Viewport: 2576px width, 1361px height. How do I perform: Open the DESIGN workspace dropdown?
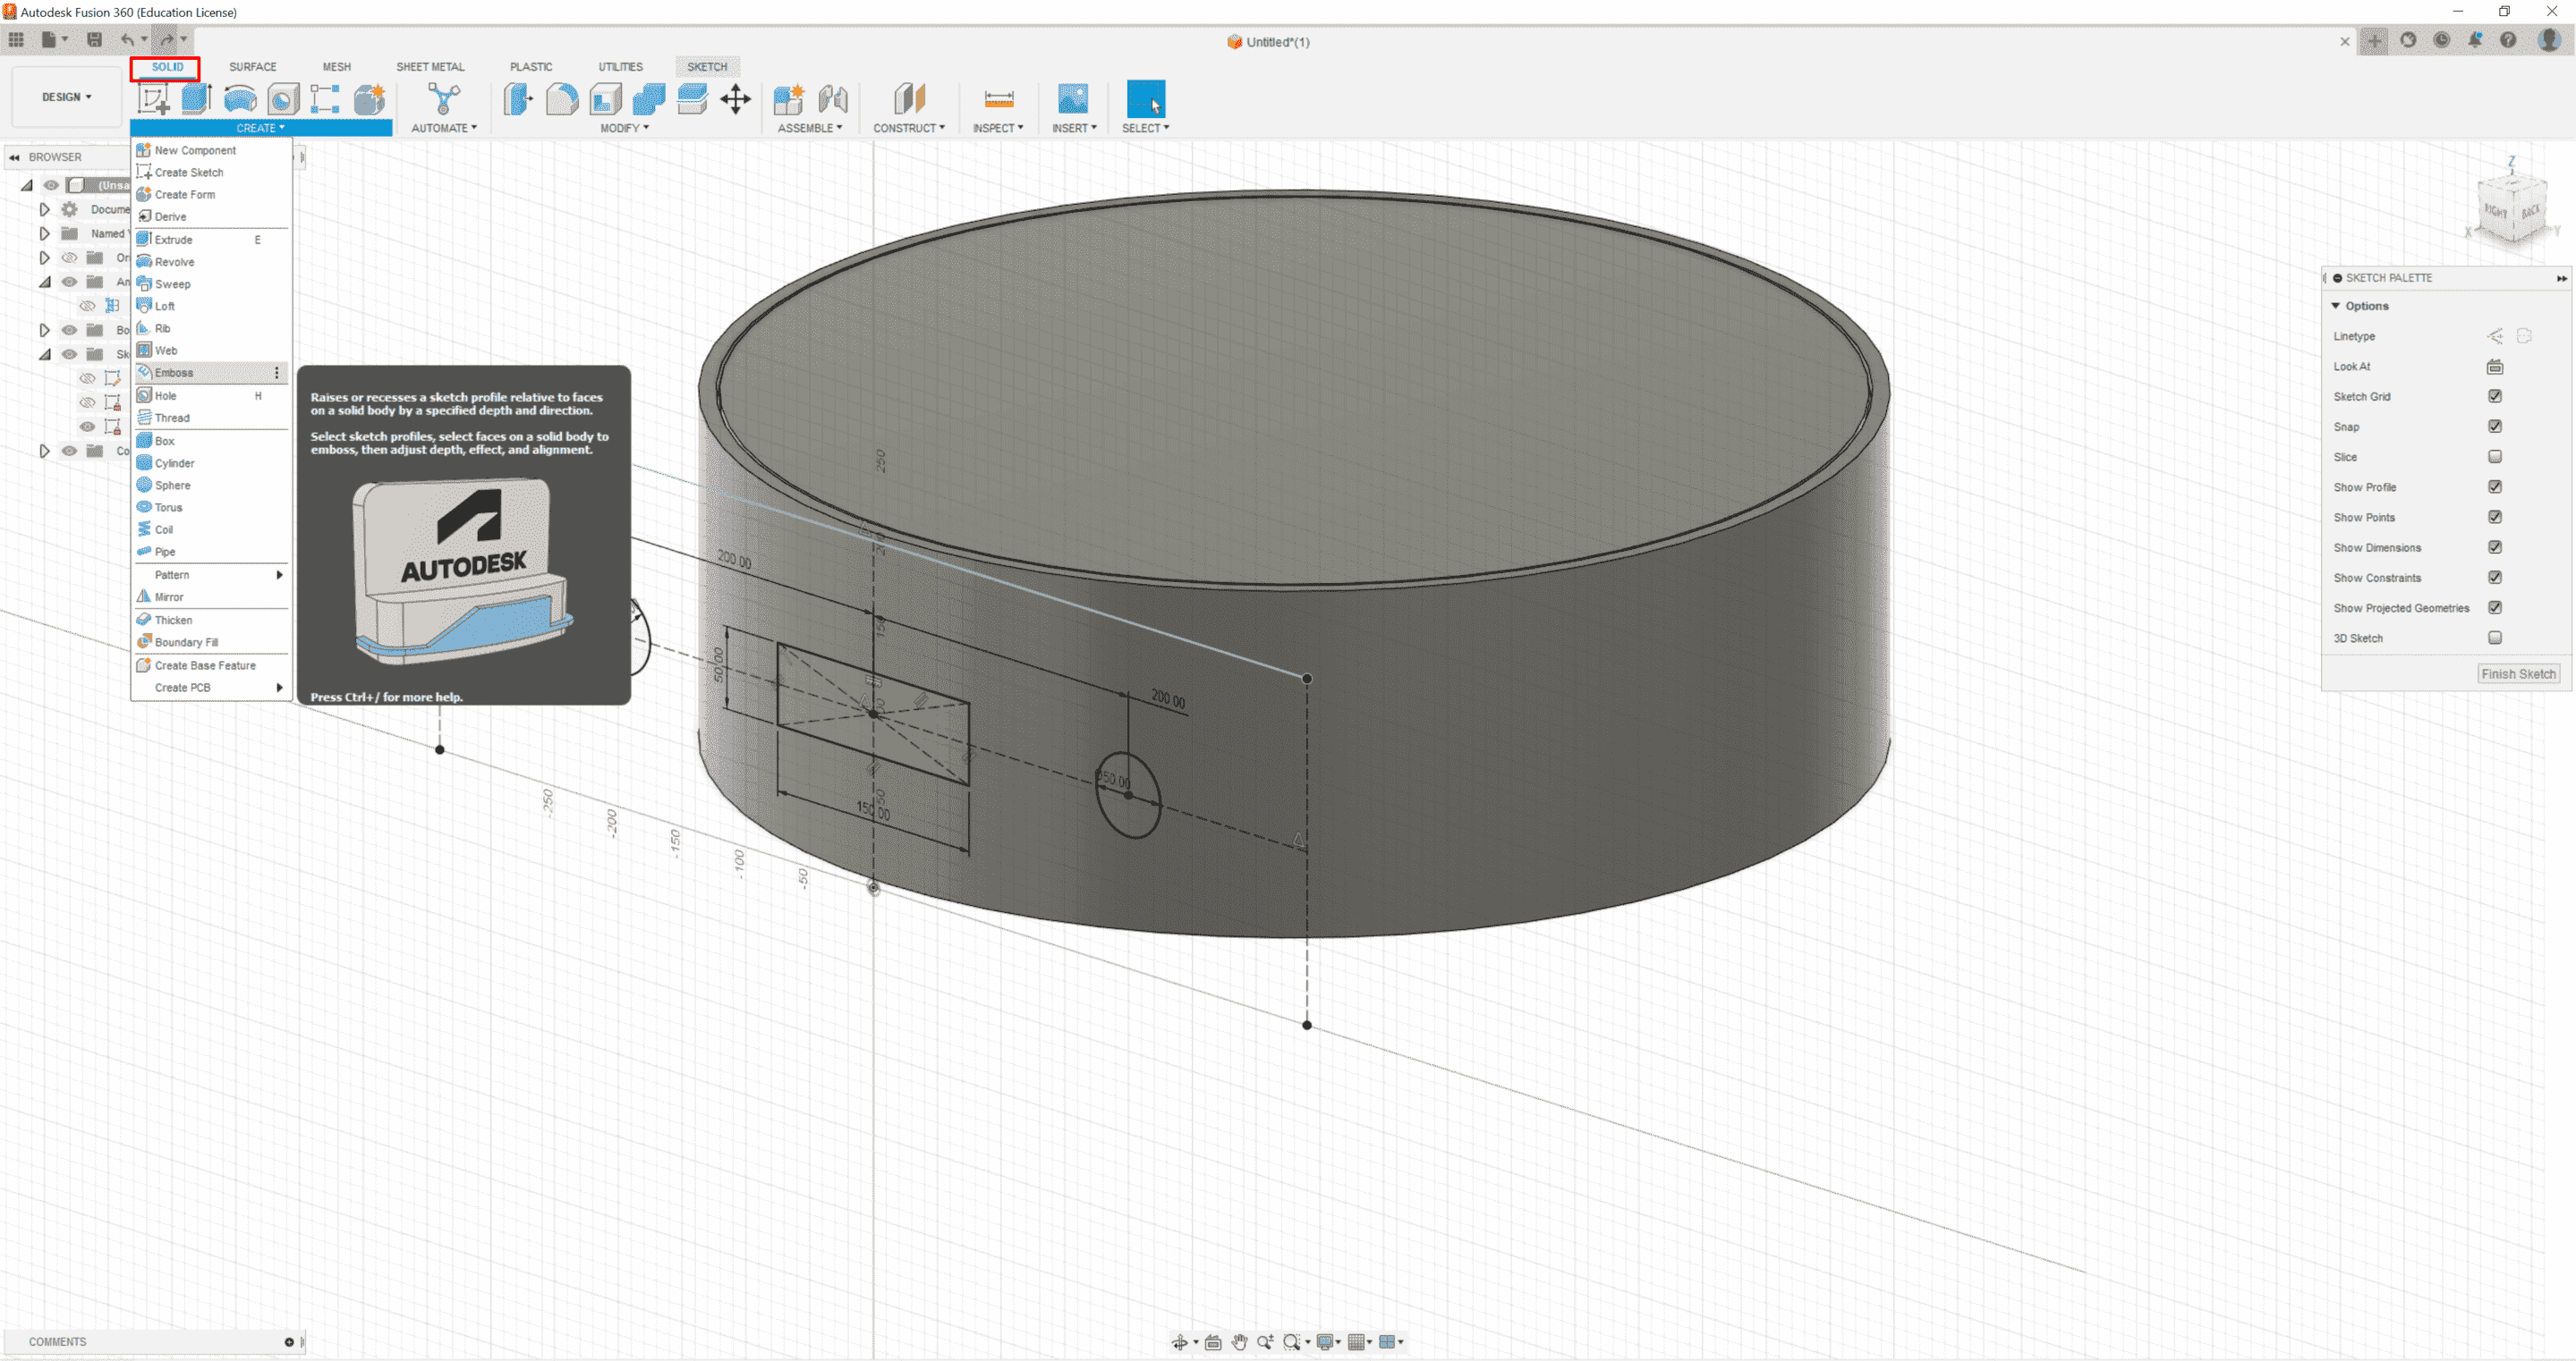pos(66,97)
